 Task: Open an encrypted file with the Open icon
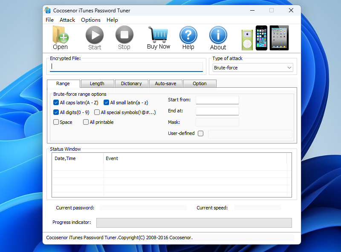61,38
